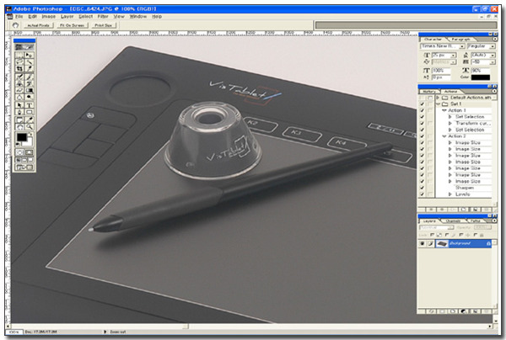Click the Background layer thumbnail

click(x=442, y=244)
